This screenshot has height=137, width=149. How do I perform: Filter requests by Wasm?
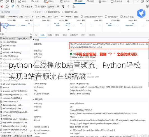point(69,16)
